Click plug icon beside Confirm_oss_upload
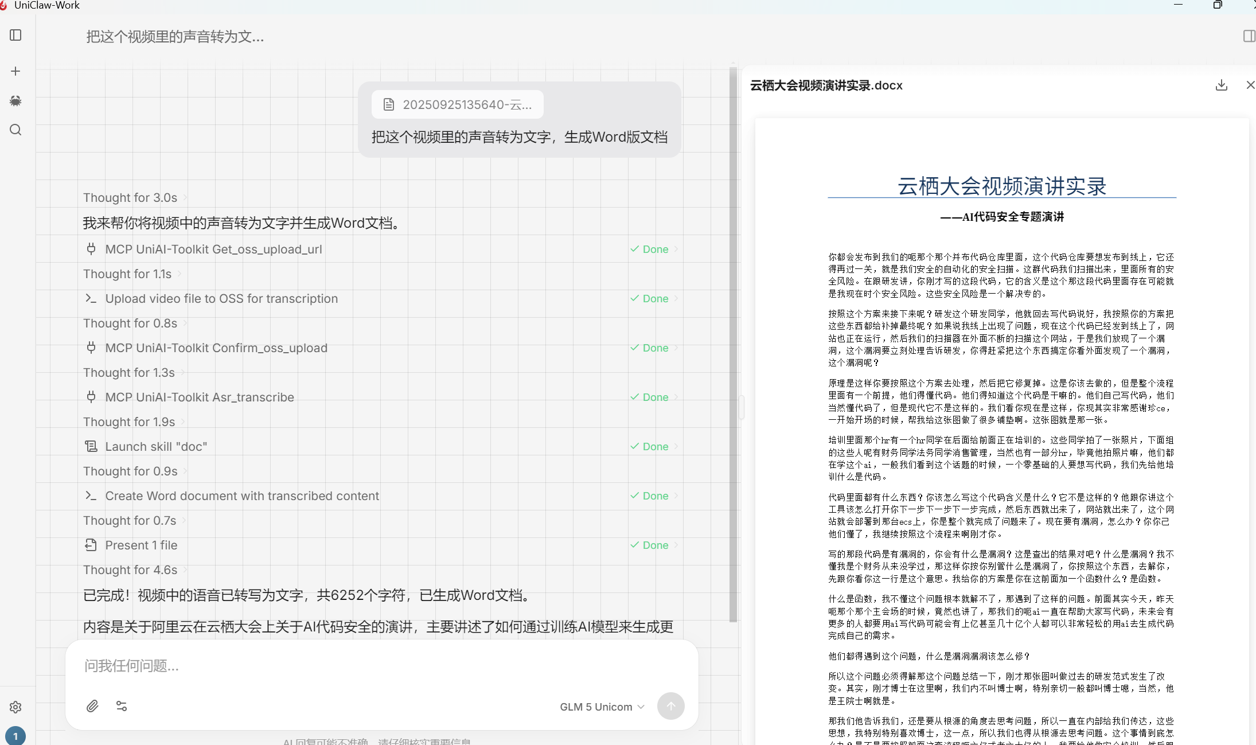 [x=91, y=348]
